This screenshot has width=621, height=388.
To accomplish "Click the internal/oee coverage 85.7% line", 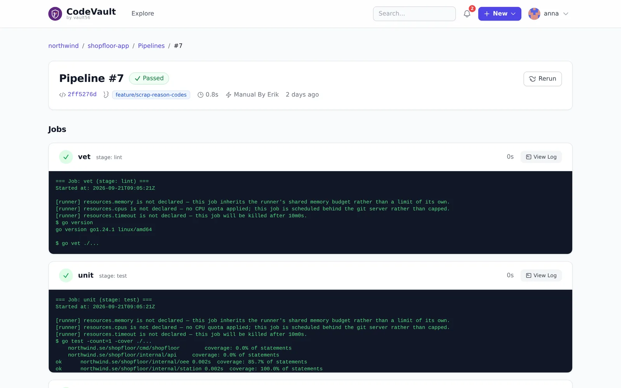I will (x=181, y=362).
